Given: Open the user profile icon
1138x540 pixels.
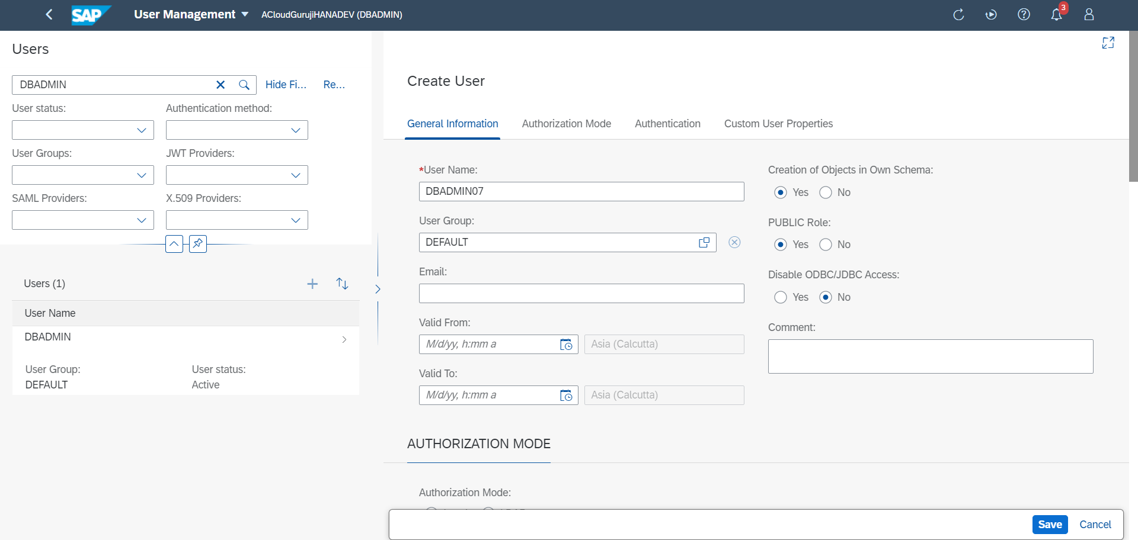Looking at the screenshot, I should pos(1089,14).
